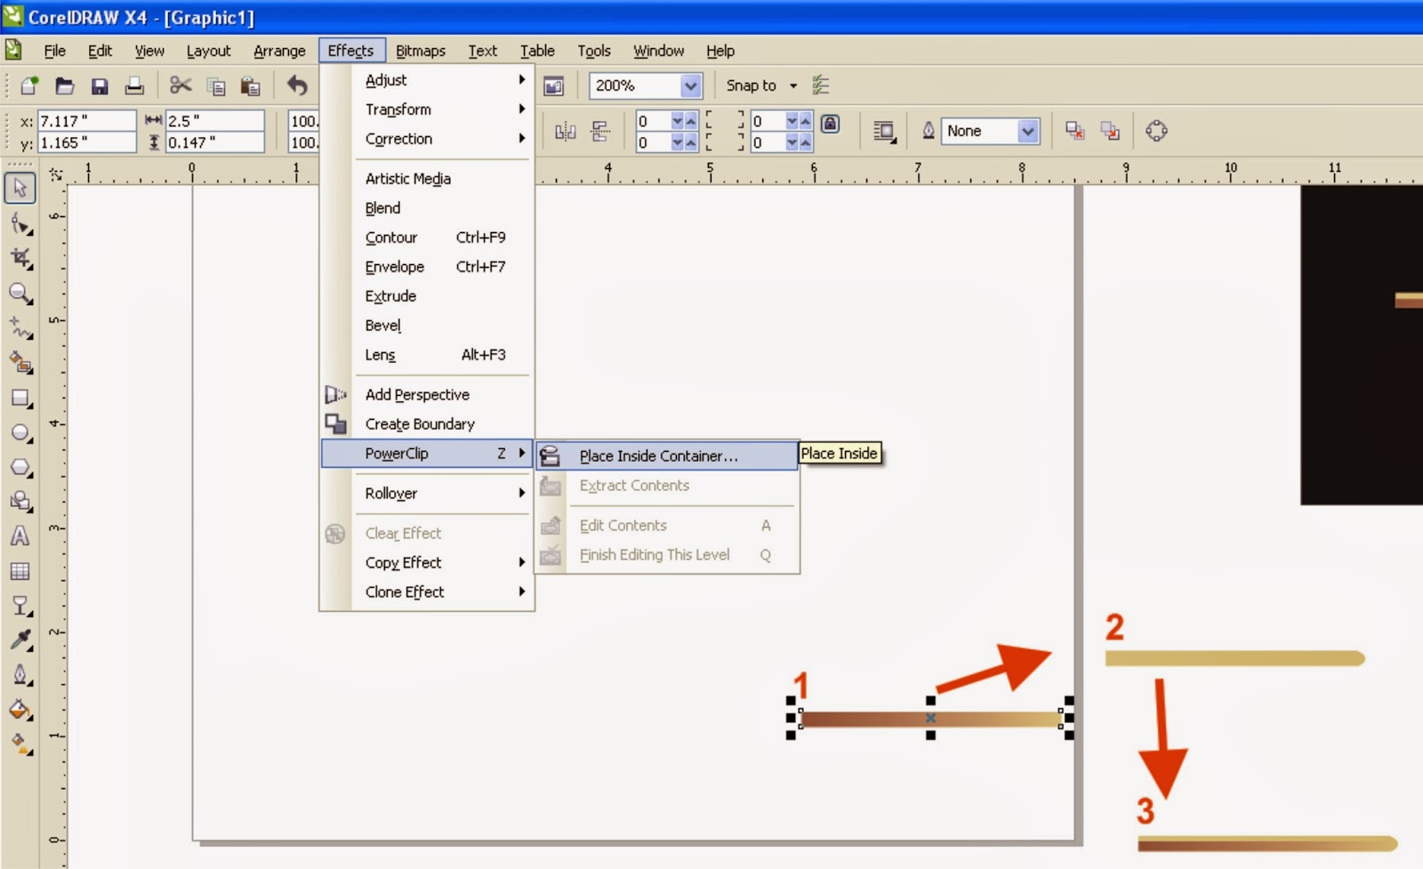Open the outline width None dropdown
1423x869 pixels.
(1028, 131)
